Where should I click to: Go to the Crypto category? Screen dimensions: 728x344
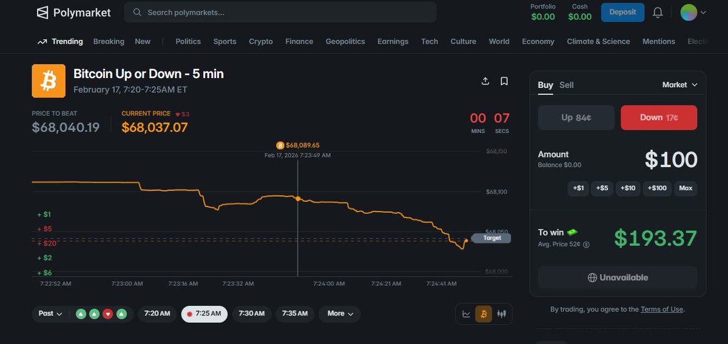(x=261, y=42)
